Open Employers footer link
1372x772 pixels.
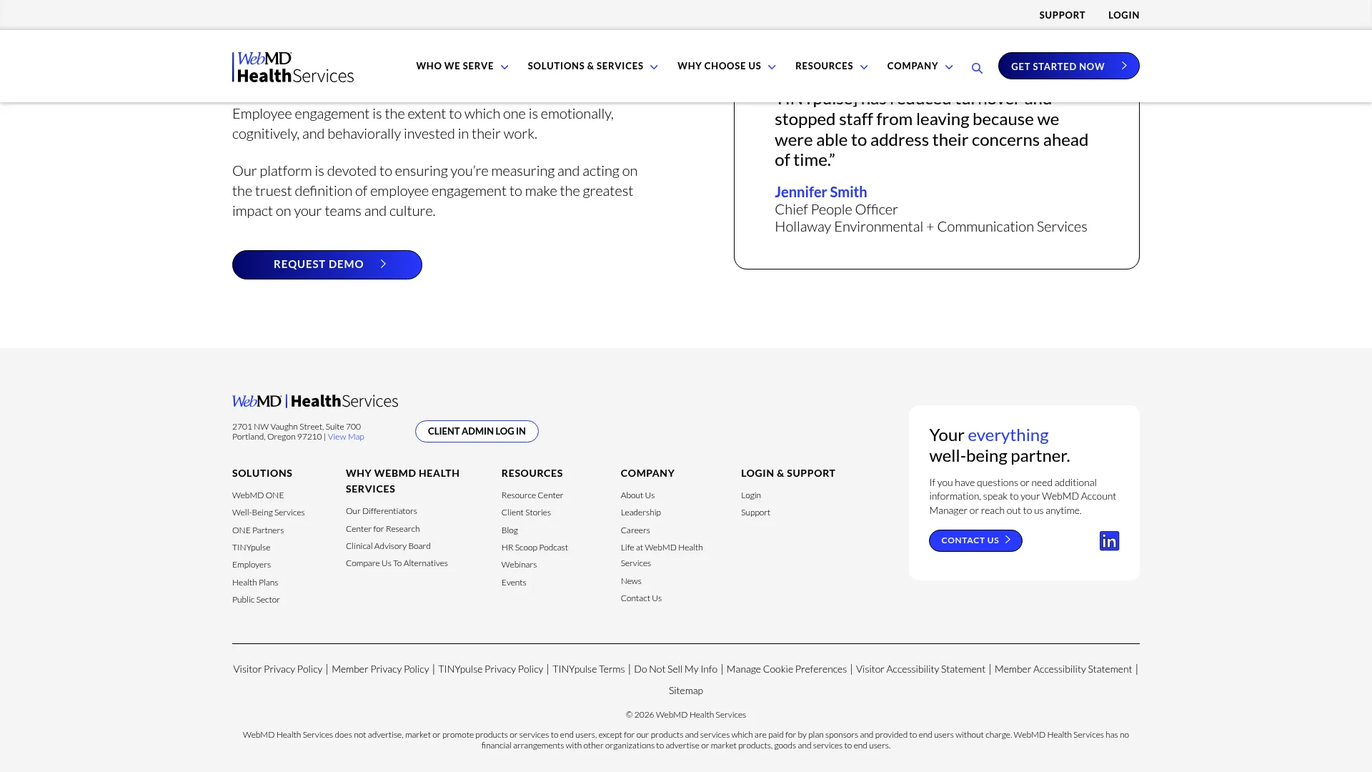252,565
